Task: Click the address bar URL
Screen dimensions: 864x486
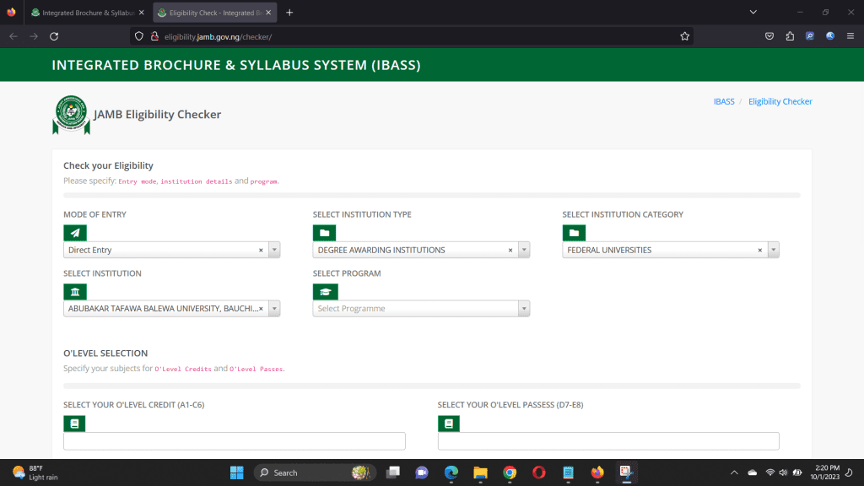Action: 218,37
